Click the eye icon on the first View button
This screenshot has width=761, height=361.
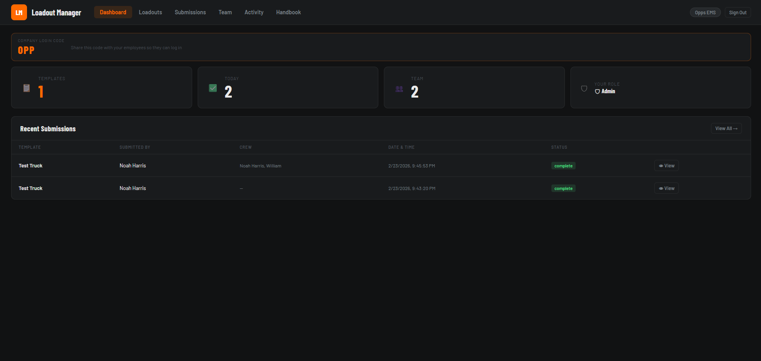[661, 165]
